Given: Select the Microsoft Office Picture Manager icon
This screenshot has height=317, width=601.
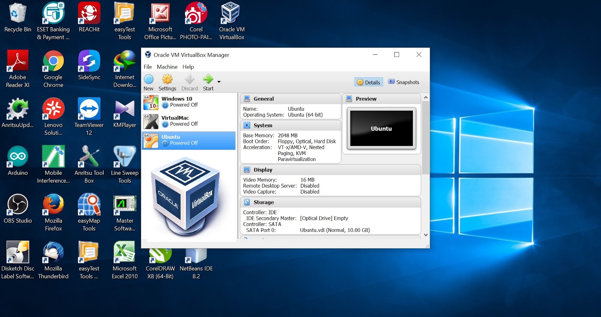Looking at the screenshot, I should coord(160,21).
